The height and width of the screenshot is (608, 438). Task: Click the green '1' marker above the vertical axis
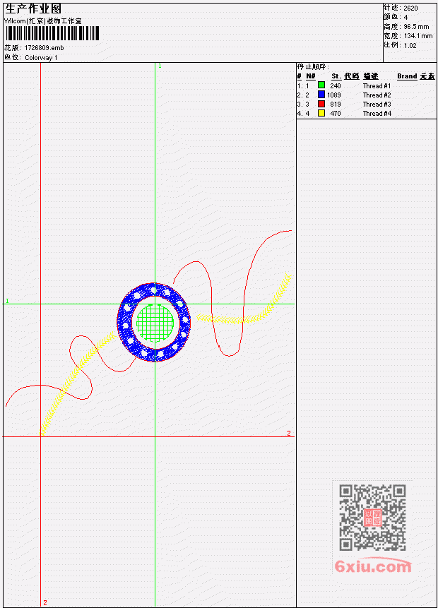click(160, 66)
